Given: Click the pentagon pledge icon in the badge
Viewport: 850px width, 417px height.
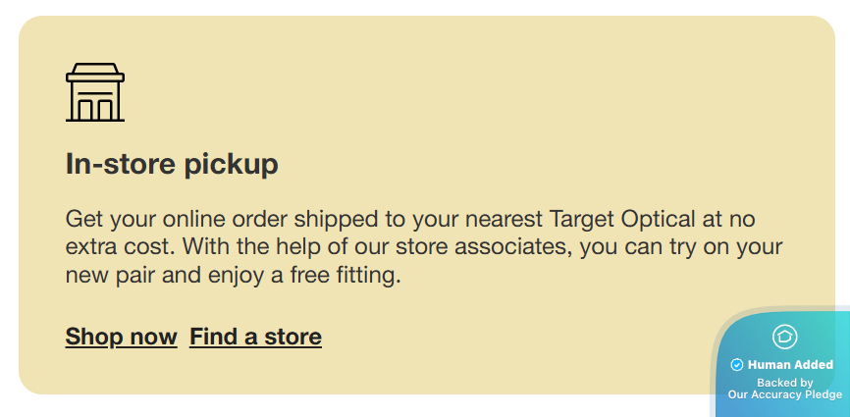Looking at the screenshot, I should click(783, 337).
